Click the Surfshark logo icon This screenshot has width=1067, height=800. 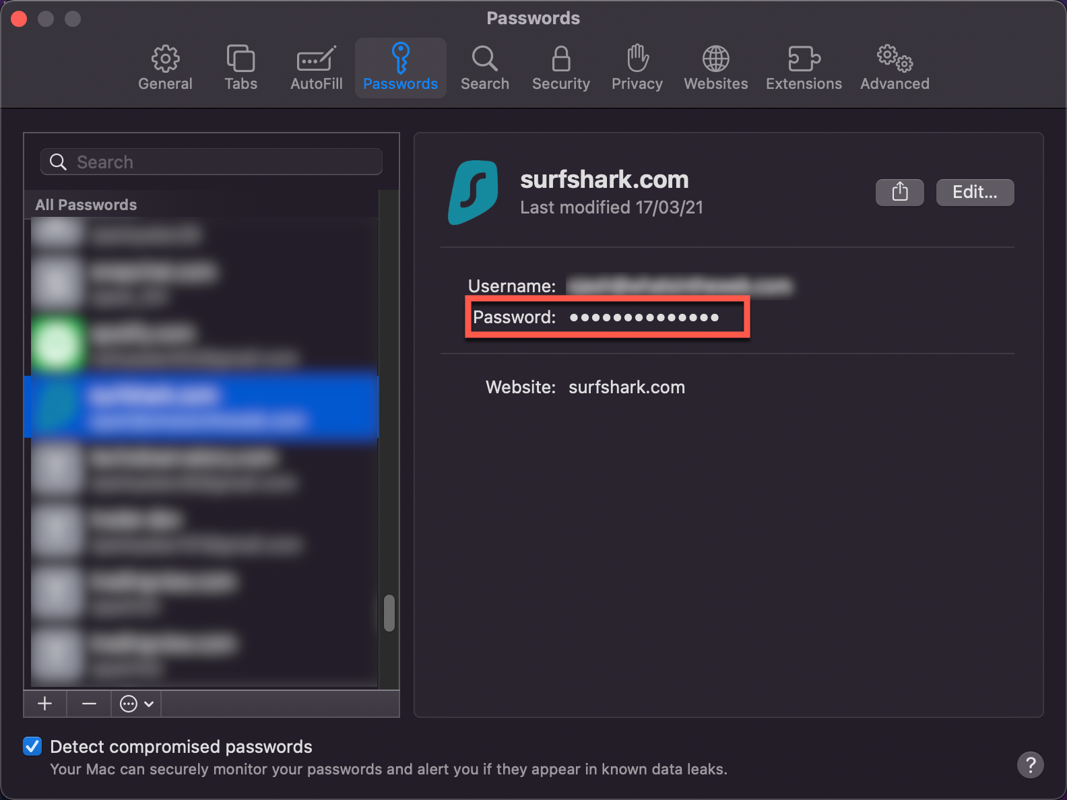pos(474,193)
